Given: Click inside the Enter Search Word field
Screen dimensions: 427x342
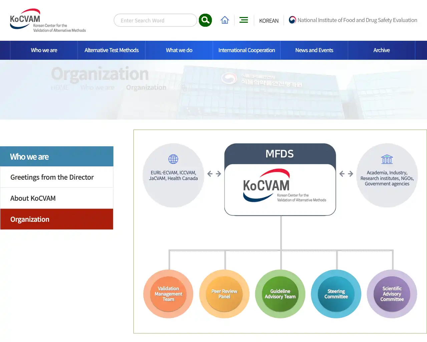Looking at the screenshot, I should tap(155, 20).
